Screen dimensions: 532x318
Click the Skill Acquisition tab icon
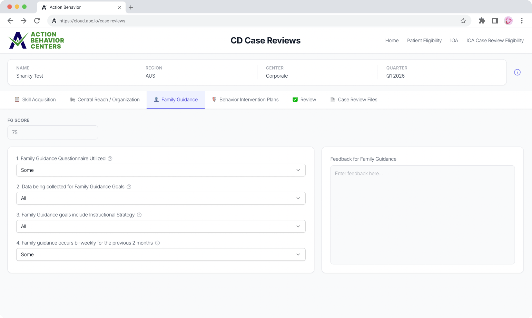click(x=17, y=100)
